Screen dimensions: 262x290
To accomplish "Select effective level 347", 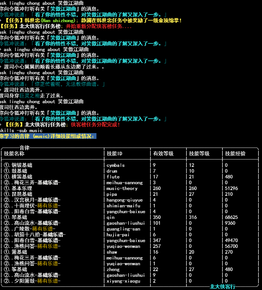I will [157, 240].
